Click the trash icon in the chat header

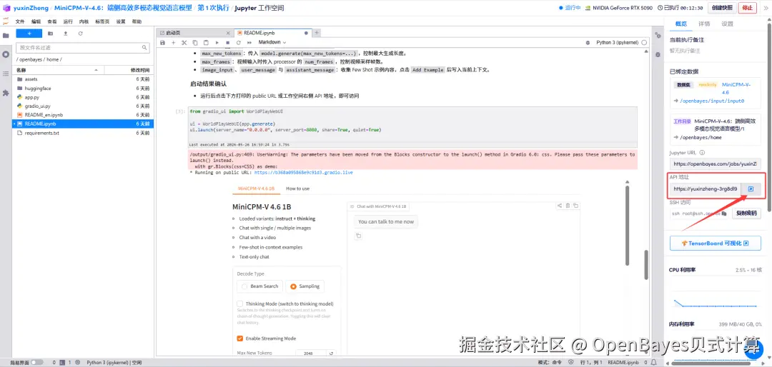[568, 206]
